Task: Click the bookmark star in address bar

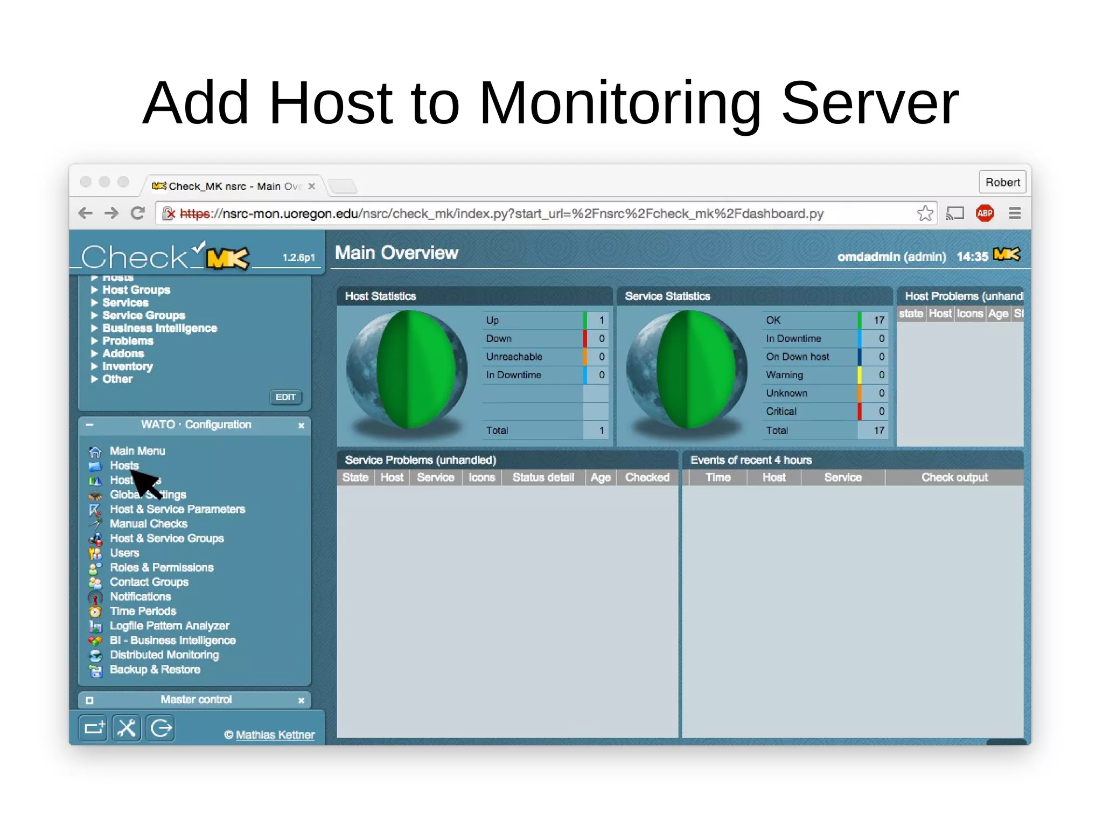Action: tap(925, 213)
